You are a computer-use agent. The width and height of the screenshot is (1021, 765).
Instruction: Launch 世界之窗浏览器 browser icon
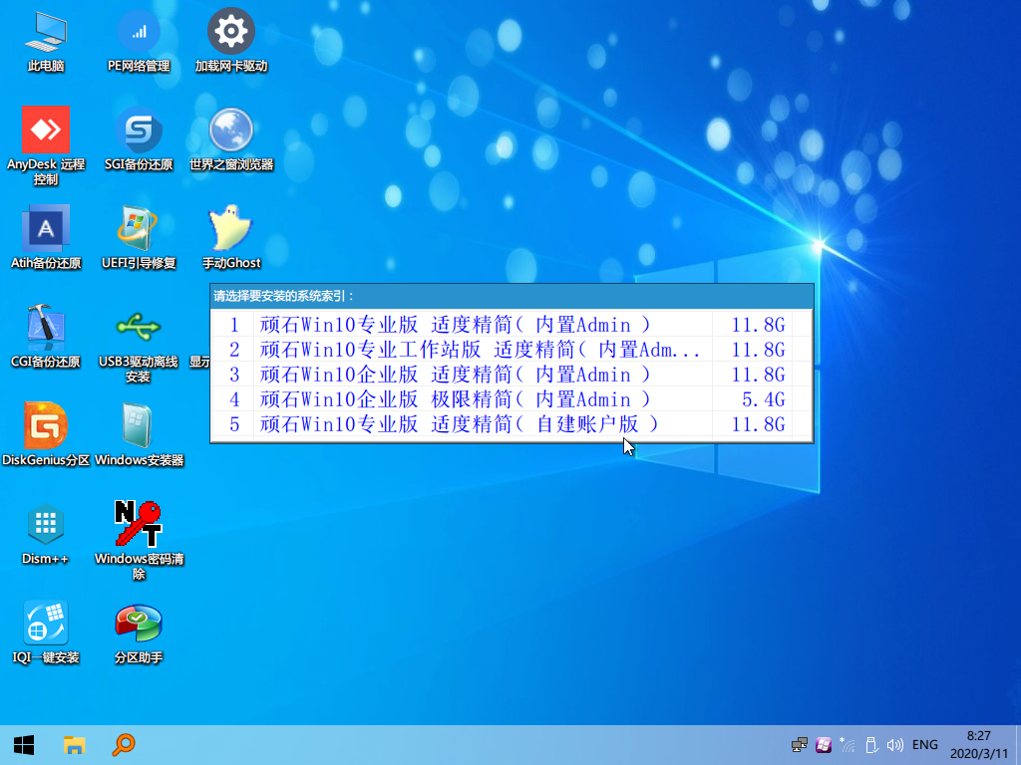pos(231,131)
